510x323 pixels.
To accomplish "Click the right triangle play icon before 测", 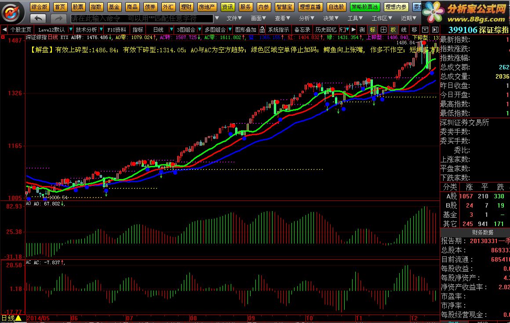I will [x=354, y=29].
